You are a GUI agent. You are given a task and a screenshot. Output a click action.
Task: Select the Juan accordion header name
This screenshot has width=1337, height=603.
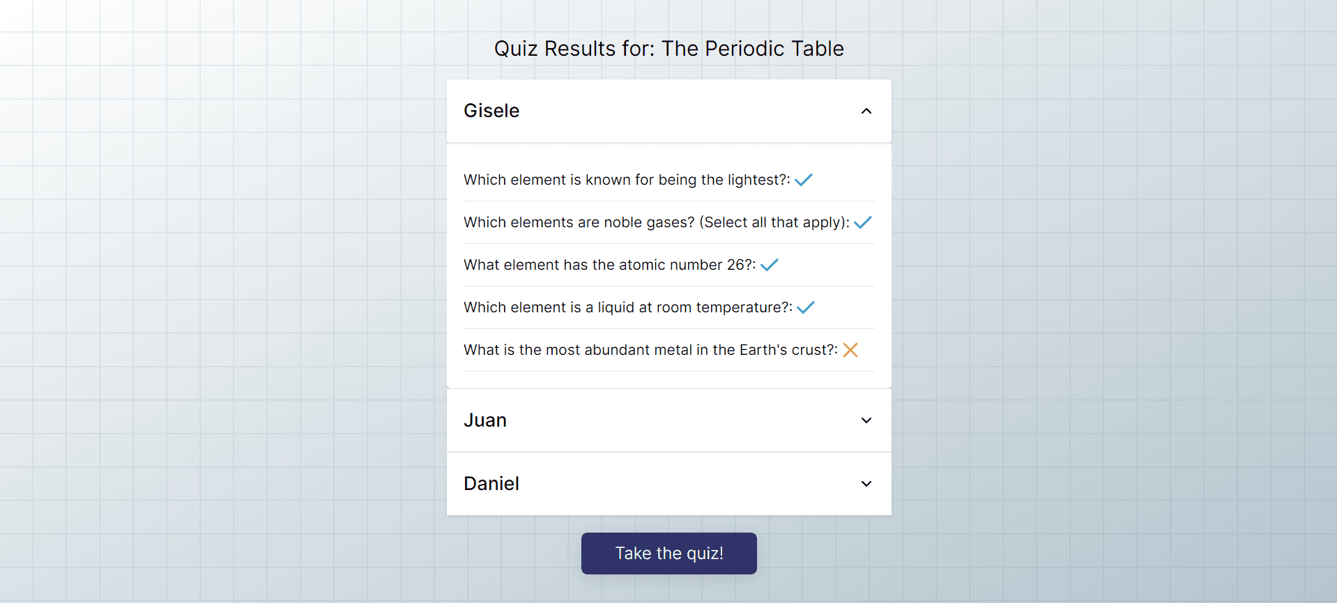[485, 420]
